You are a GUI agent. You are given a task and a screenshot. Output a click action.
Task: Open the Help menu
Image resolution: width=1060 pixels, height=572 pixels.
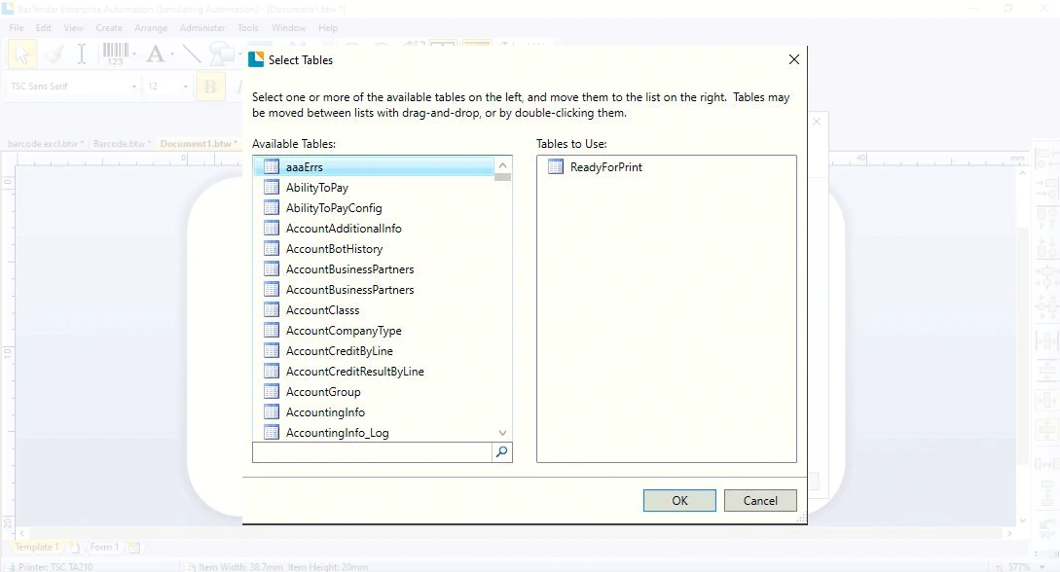[x=328, y=27]
